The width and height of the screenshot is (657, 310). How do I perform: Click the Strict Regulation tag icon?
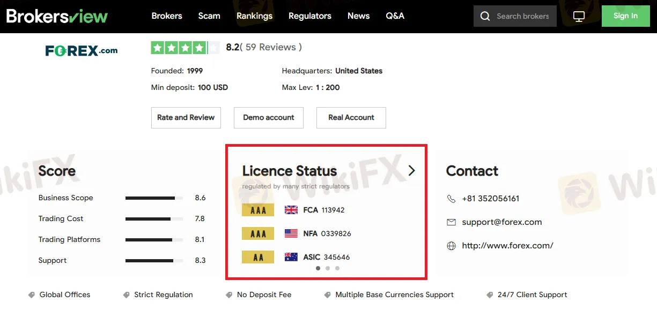tap(127, 294)
